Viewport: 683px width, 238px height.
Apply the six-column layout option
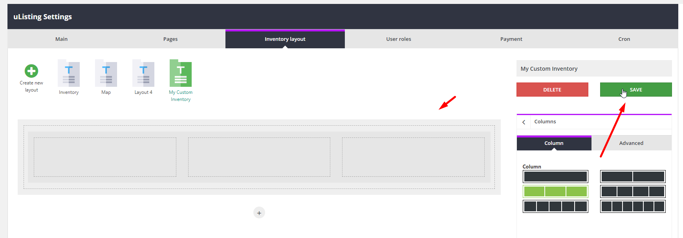coord(633,207)
